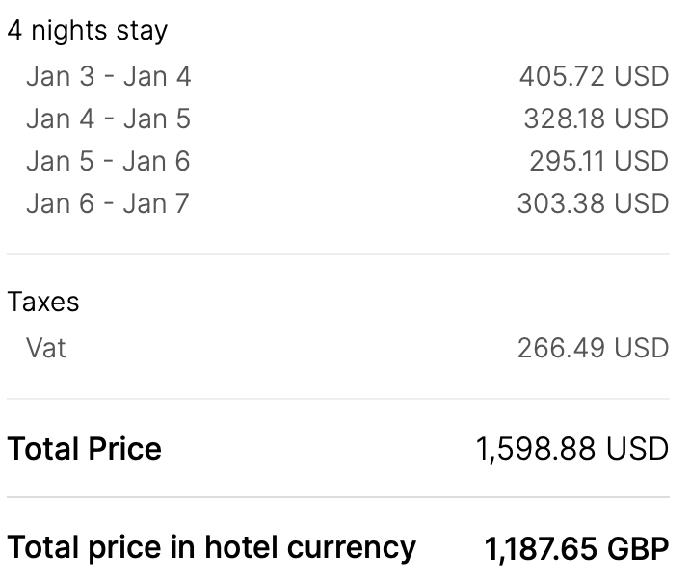Click the 405.72 USD nightly price
Image resolution: width=690 pixels, height=580 pixels.
pyautogui.click(x=594, y=76)
